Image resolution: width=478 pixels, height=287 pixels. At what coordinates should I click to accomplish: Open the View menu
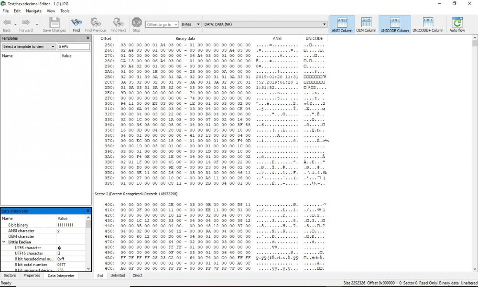coord(51,11)
